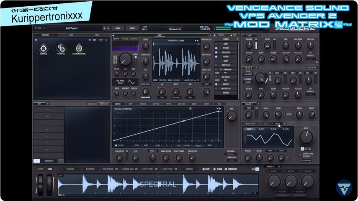Open AM waveform dropdown under AM knob
Screen dimensions: 358x201
click(x=190, y=97)
